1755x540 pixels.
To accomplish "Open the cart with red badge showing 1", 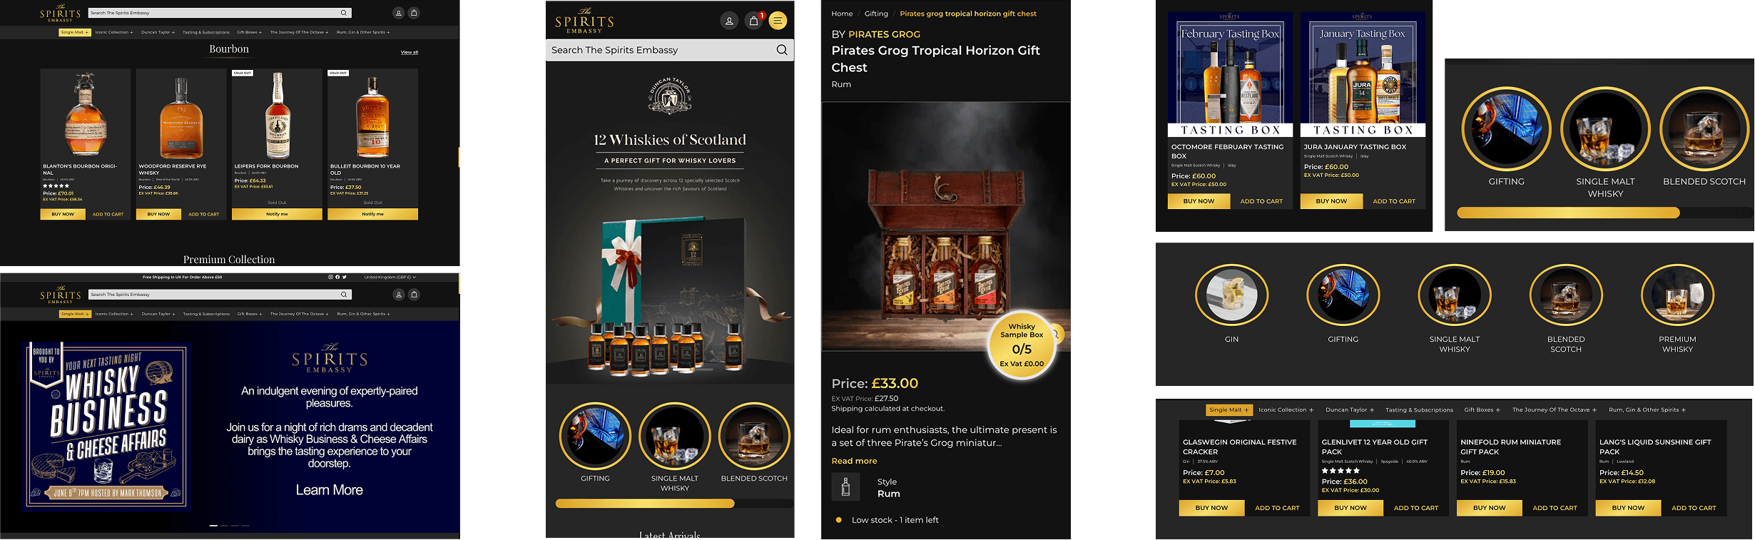I will 754,21.
